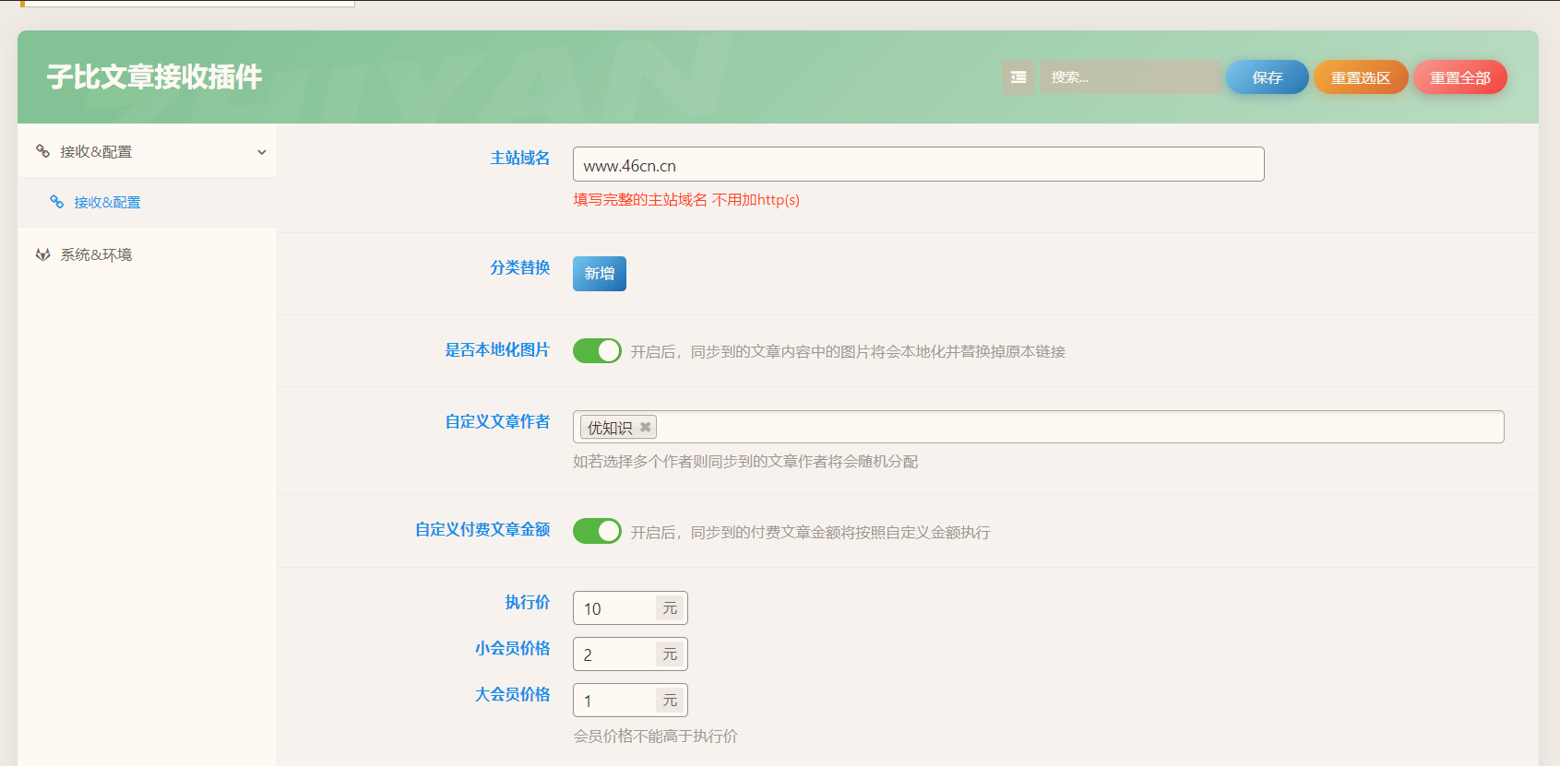Click the red hint 填写完整的主站域名 text
Screen dimensions: 1560x766
[686, 199]
